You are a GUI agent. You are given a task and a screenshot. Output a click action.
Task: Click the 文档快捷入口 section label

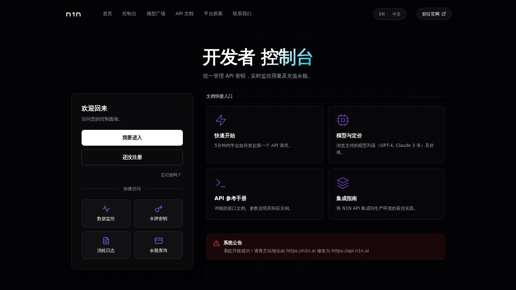219,96
